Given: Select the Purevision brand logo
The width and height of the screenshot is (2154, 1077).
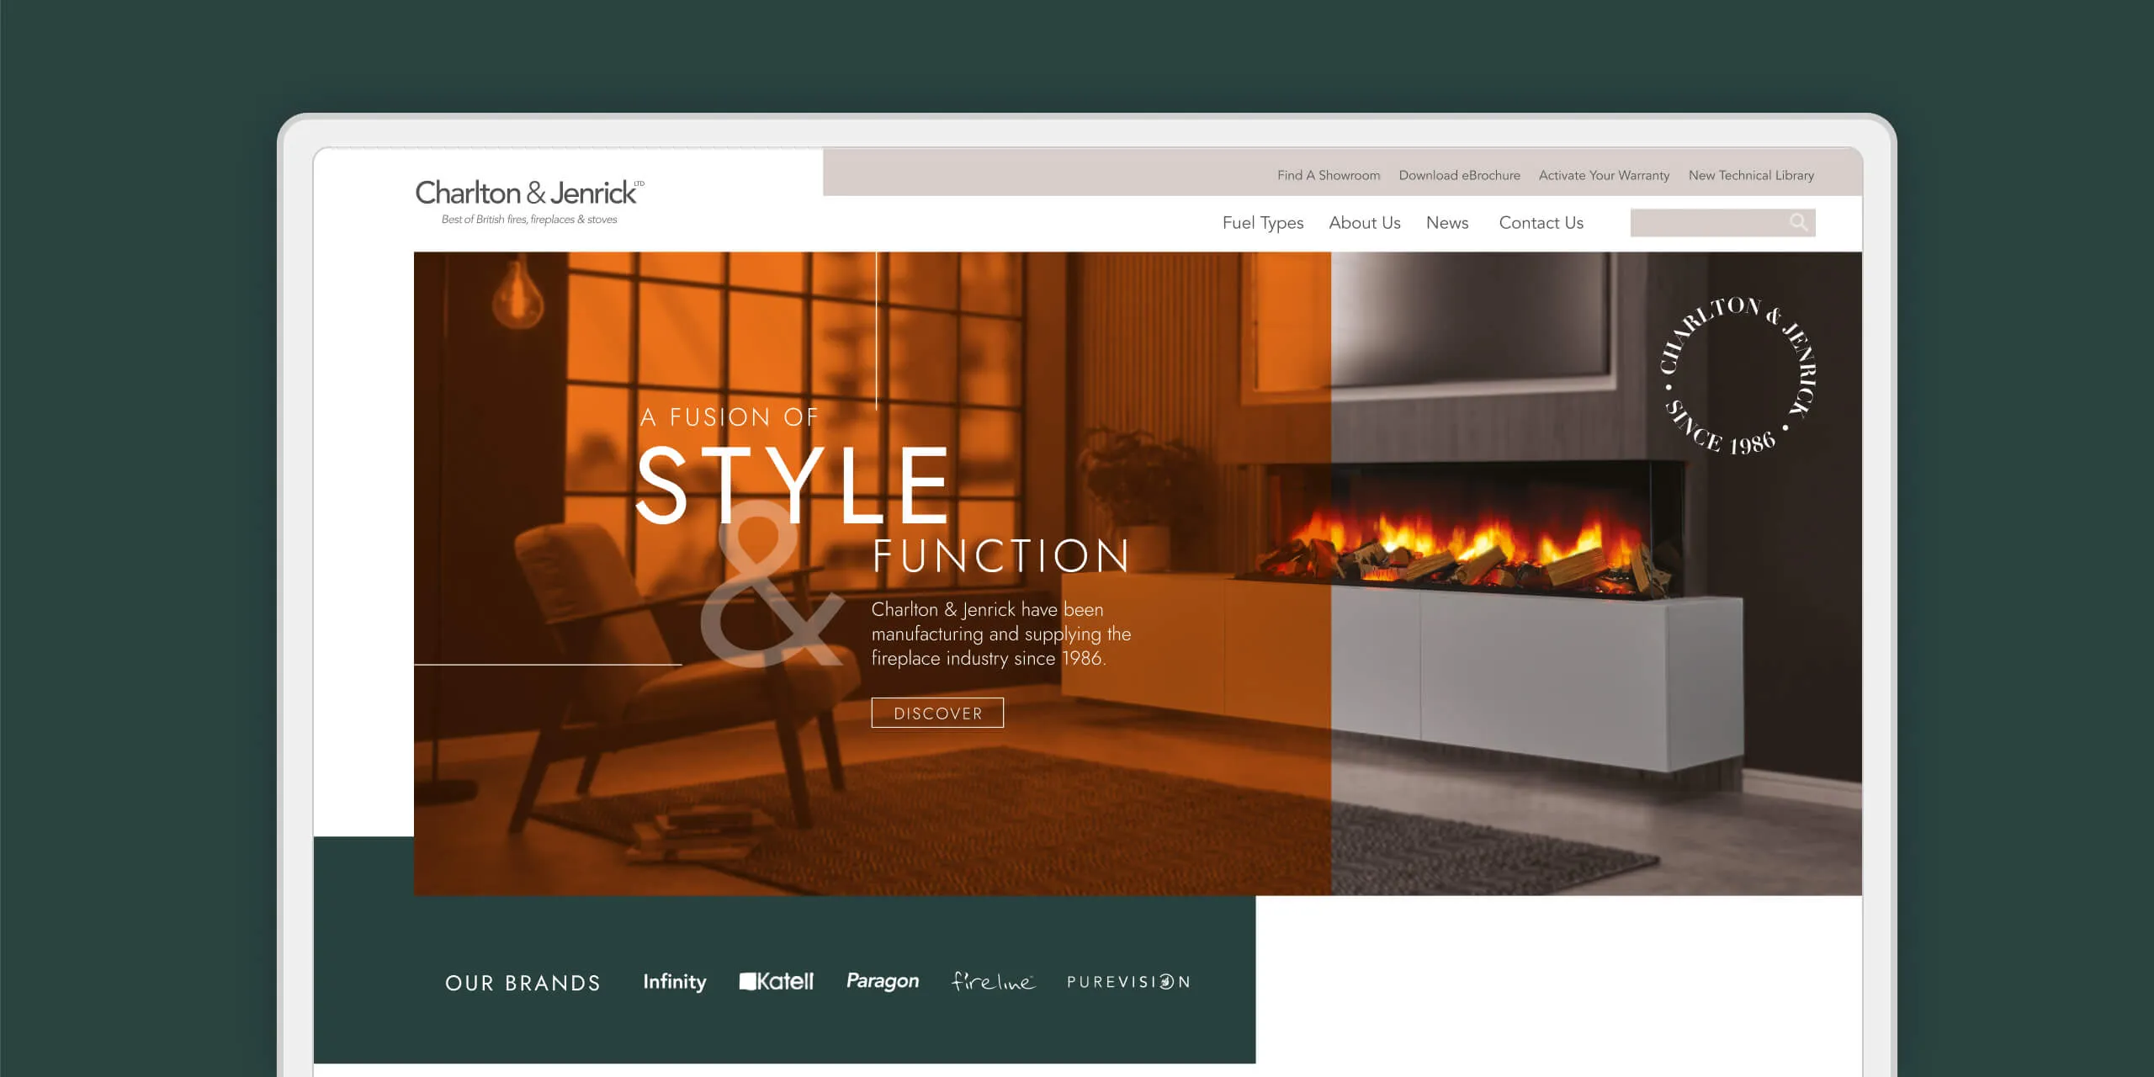Looking at the screenshot, I should [x=1127, y=982].
